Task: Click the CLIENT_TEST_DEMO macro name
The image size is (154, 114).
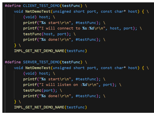Action: pyautogui.click(x=41, y=6)
